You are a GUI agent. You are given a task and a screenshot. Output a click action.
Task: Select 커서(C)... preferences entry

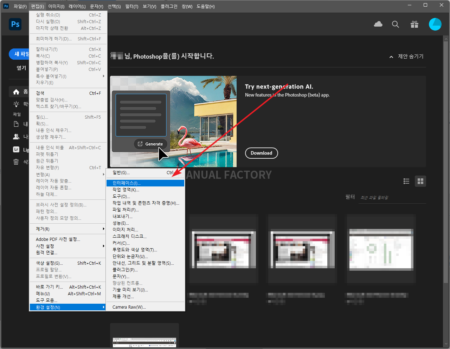[x=146, y=243]
